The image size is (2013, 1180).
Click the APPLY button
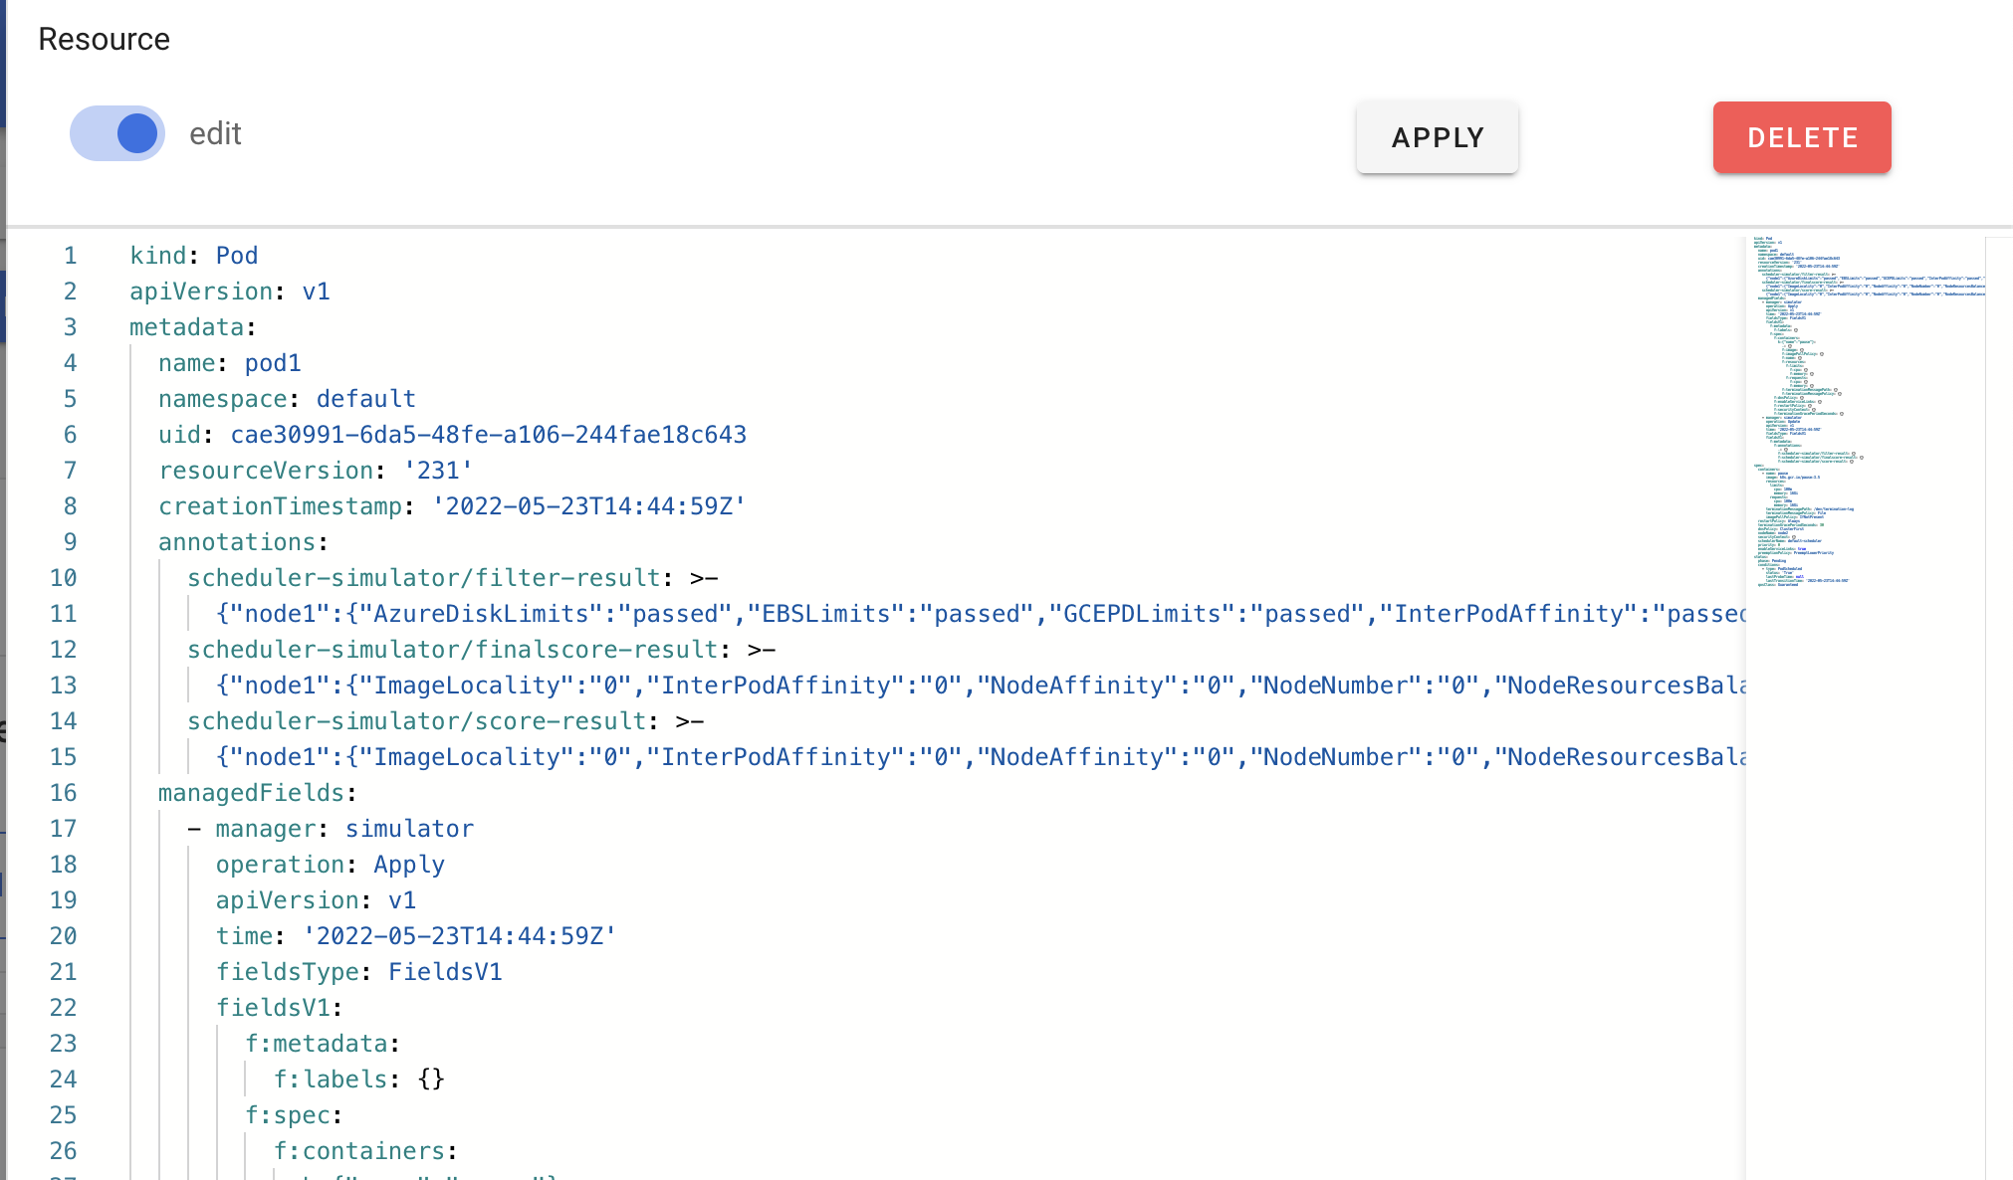(x=1437, y=137)
